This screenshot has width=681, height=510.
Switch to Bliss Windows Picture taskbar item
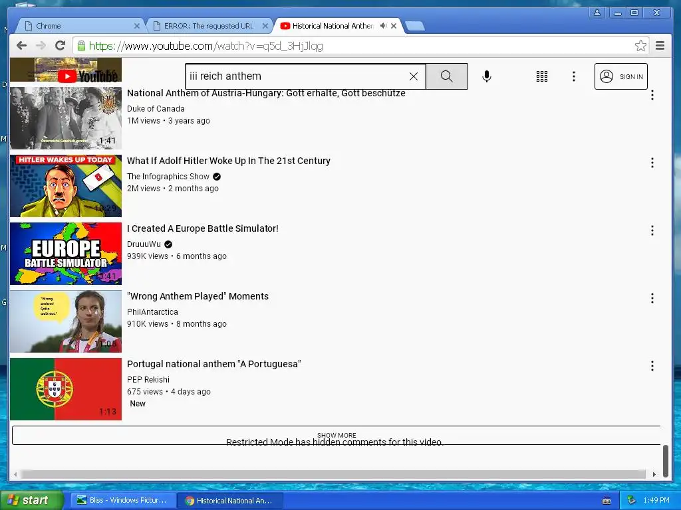124,500
